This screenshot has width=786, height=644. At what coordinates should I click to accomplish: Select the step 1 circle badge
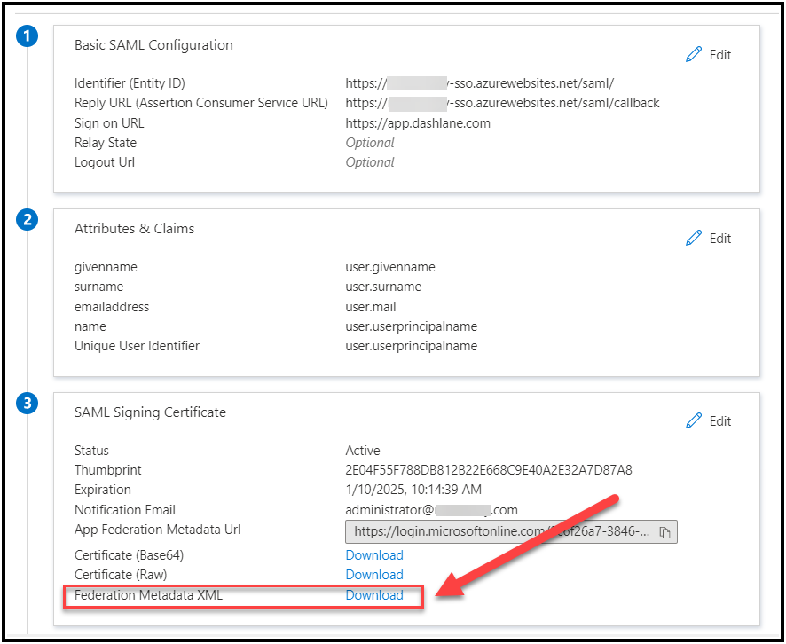pyautogui.click(x=28, y=36)
